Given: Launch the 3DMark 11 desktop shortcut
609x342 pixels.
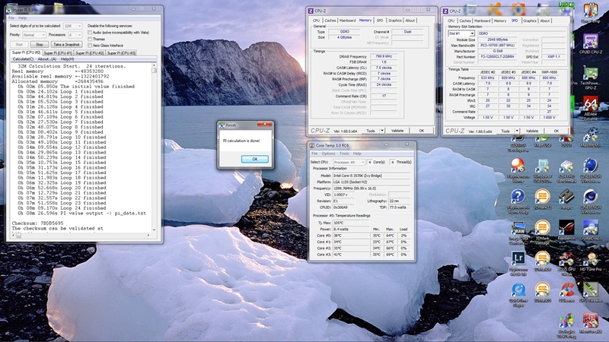Looking at the screenshot, I should (x=542, y=199).
